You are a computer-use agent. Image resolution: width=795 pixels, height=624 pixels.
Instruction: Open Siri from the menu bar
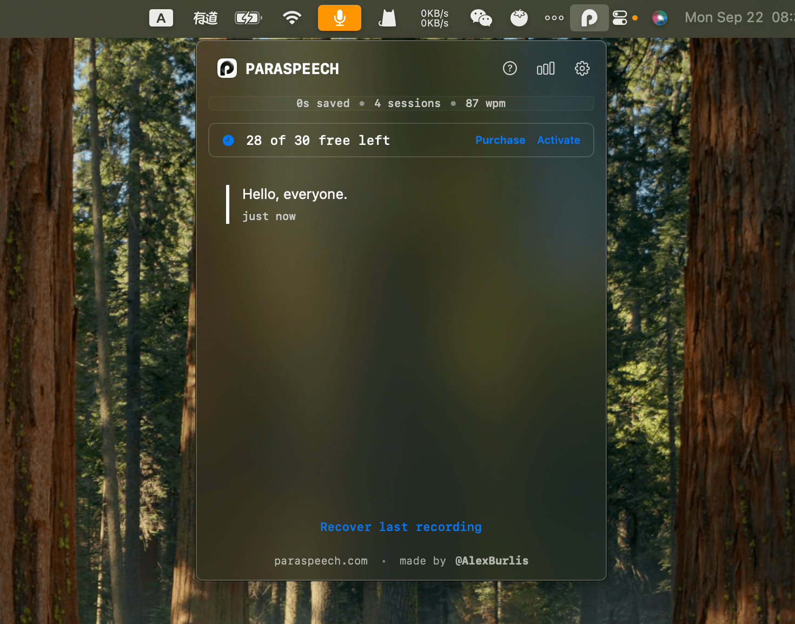point(659,18)
